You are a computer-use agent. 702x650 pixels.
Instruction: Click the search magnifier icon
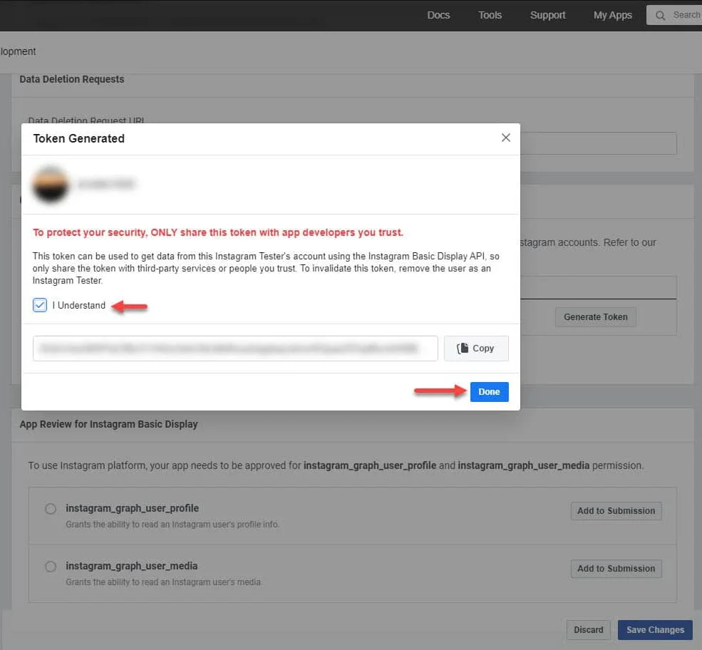pos(660,16)
